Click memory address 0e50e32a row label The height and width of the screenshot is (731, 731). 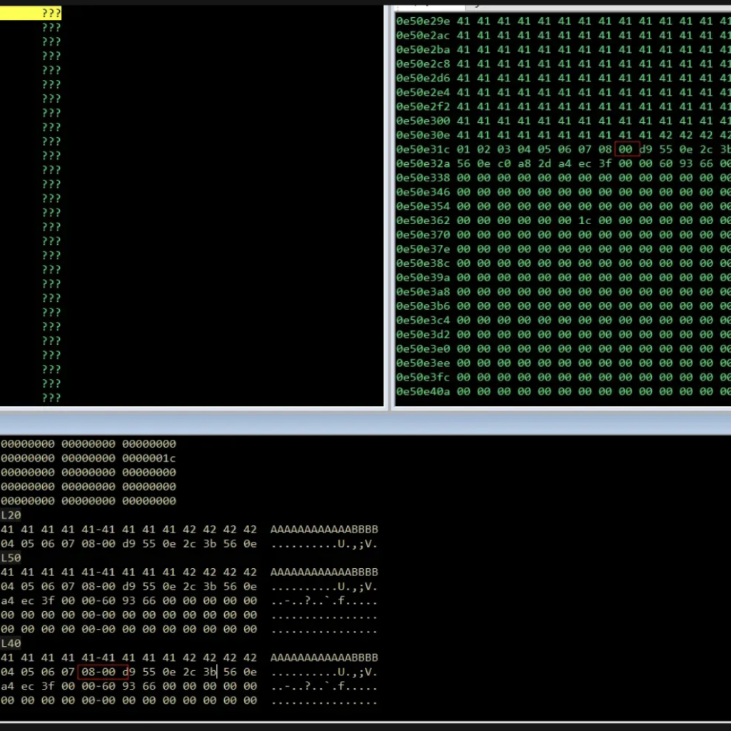[x=423, y=163]
